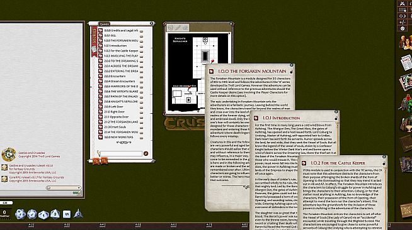Click module book icon right of 2.0.9 Left Door
Image resolution: width=412 pixels, height=230 pixels.
tap(141, 107)
